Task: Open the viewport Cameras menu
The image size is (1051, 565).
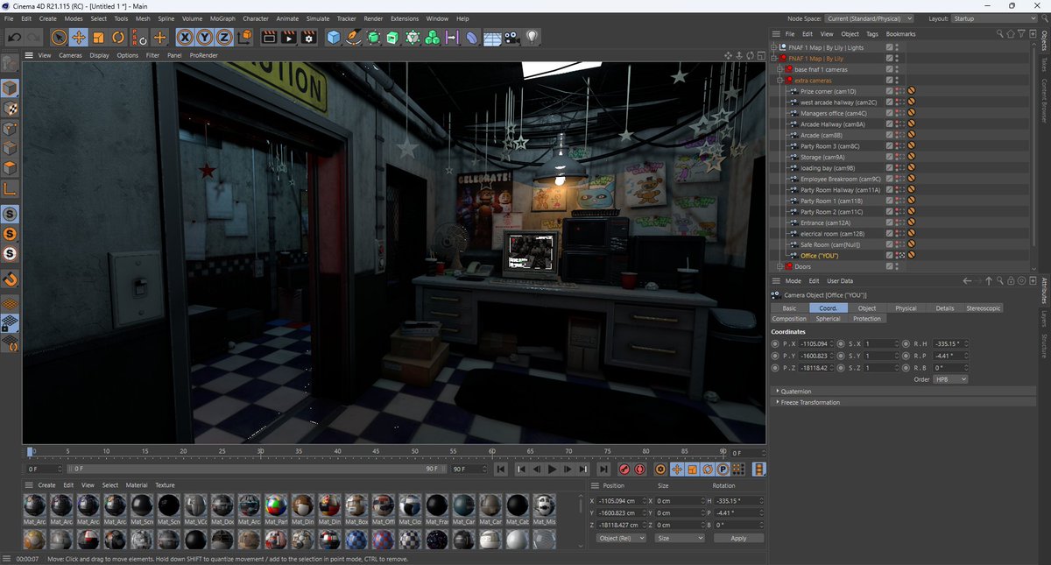Action: [70, 55]
